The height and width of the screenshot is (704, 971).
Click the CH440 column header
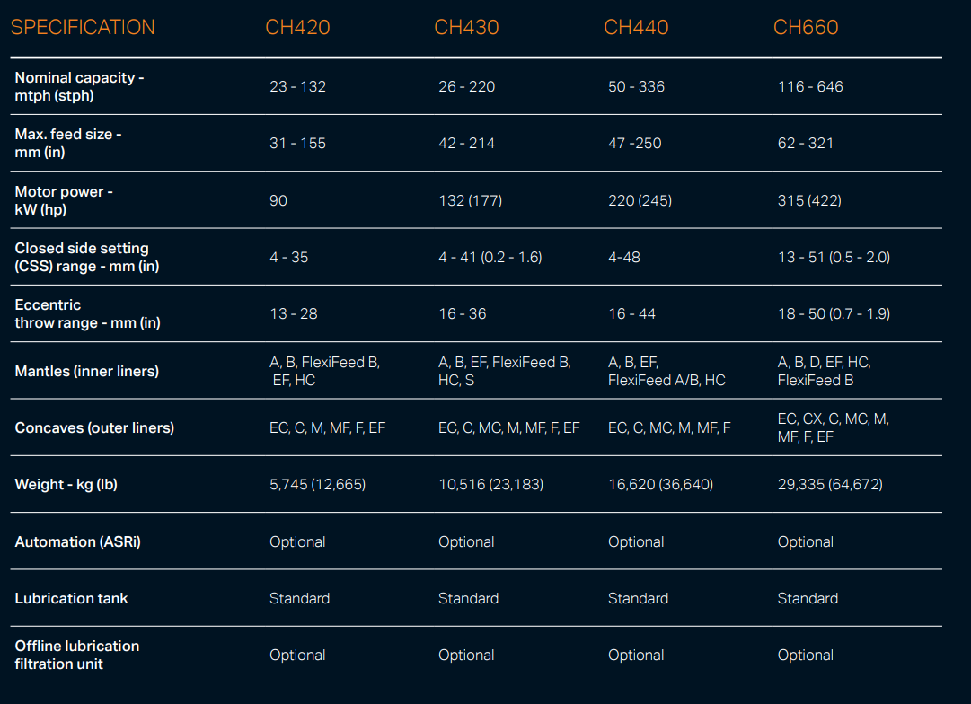[636, 27]
